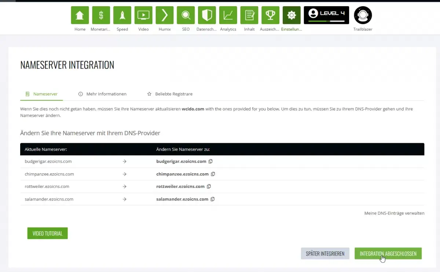The height and width of the screenshot is (272, 440).
Task: Switch to Beliebte Registrare tab
Action: tap(170, 94)
